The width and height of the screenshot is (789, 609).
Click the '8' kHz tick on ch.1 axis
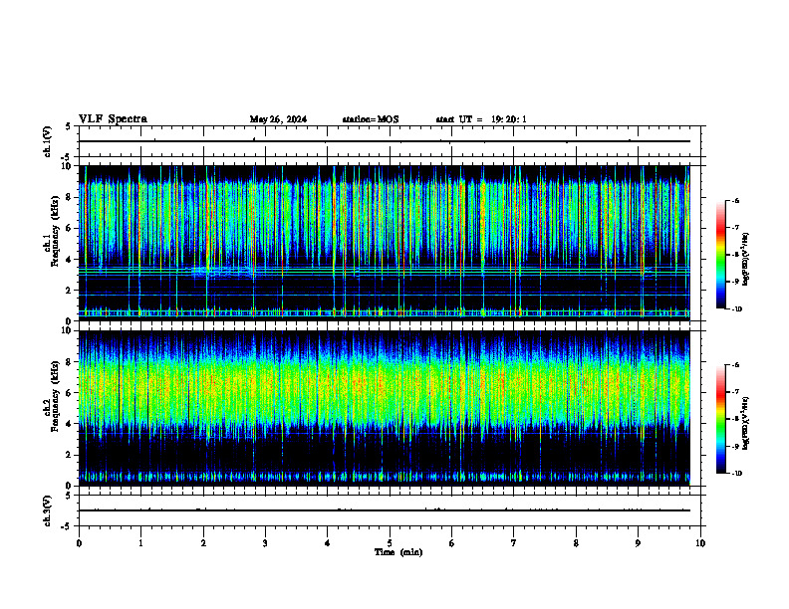click(x=69, y=197)
